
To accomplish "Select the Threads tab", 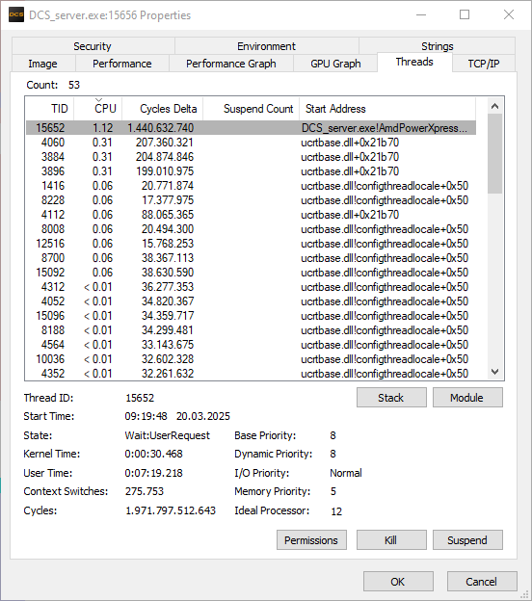I will (x=414, y=62).
